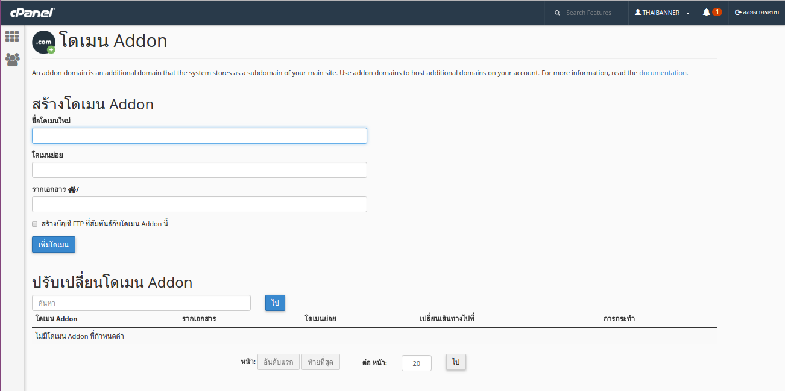Click the logout icon in header

738,13
